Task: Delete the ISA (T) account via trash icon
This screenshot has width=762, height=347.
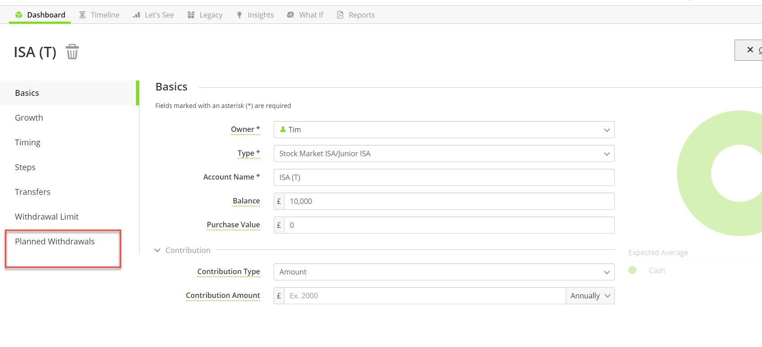Action: (x=72, y=52)
